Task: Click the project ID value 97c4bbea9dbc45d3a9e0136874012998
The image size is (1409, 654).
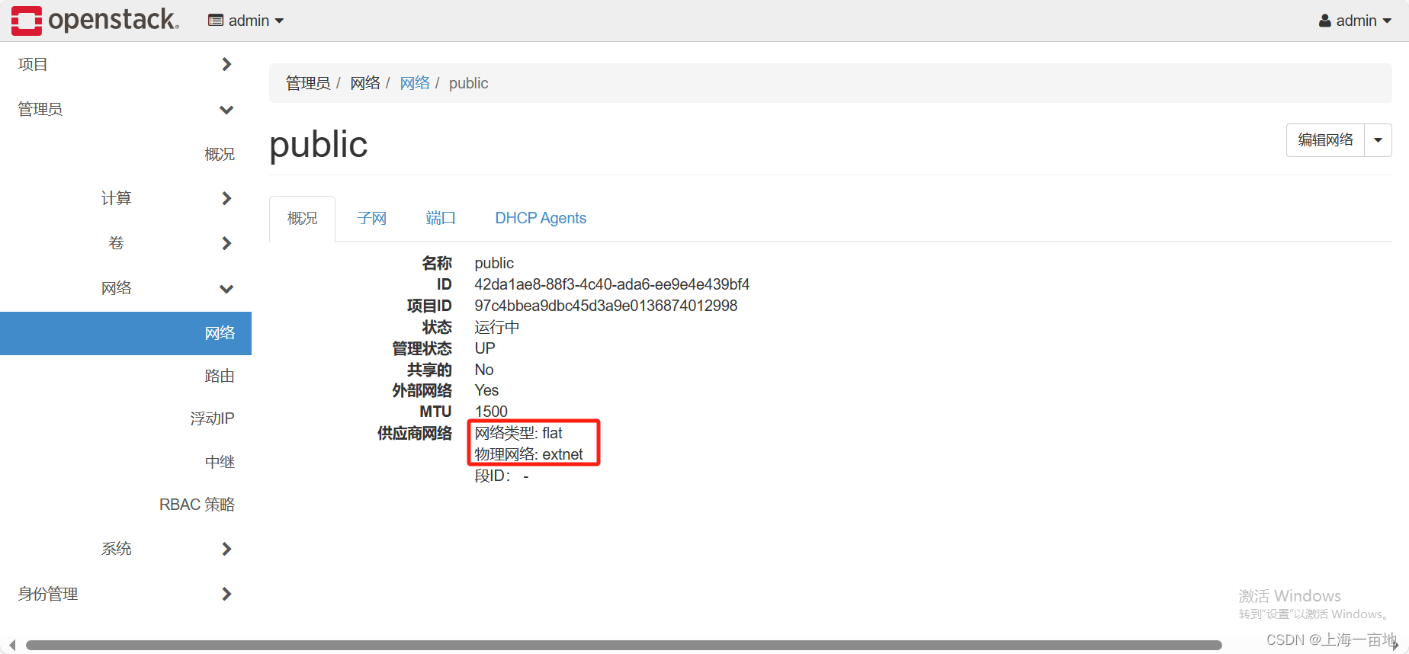Action: 605,306
